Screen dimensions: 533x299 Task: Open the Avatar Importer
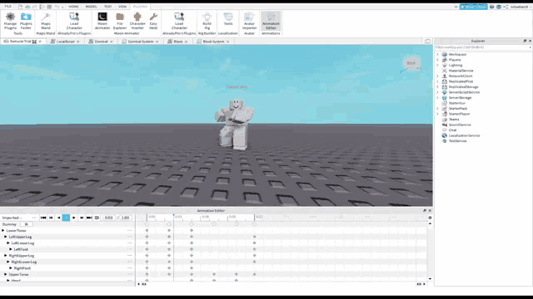click(x=249, y=21)
